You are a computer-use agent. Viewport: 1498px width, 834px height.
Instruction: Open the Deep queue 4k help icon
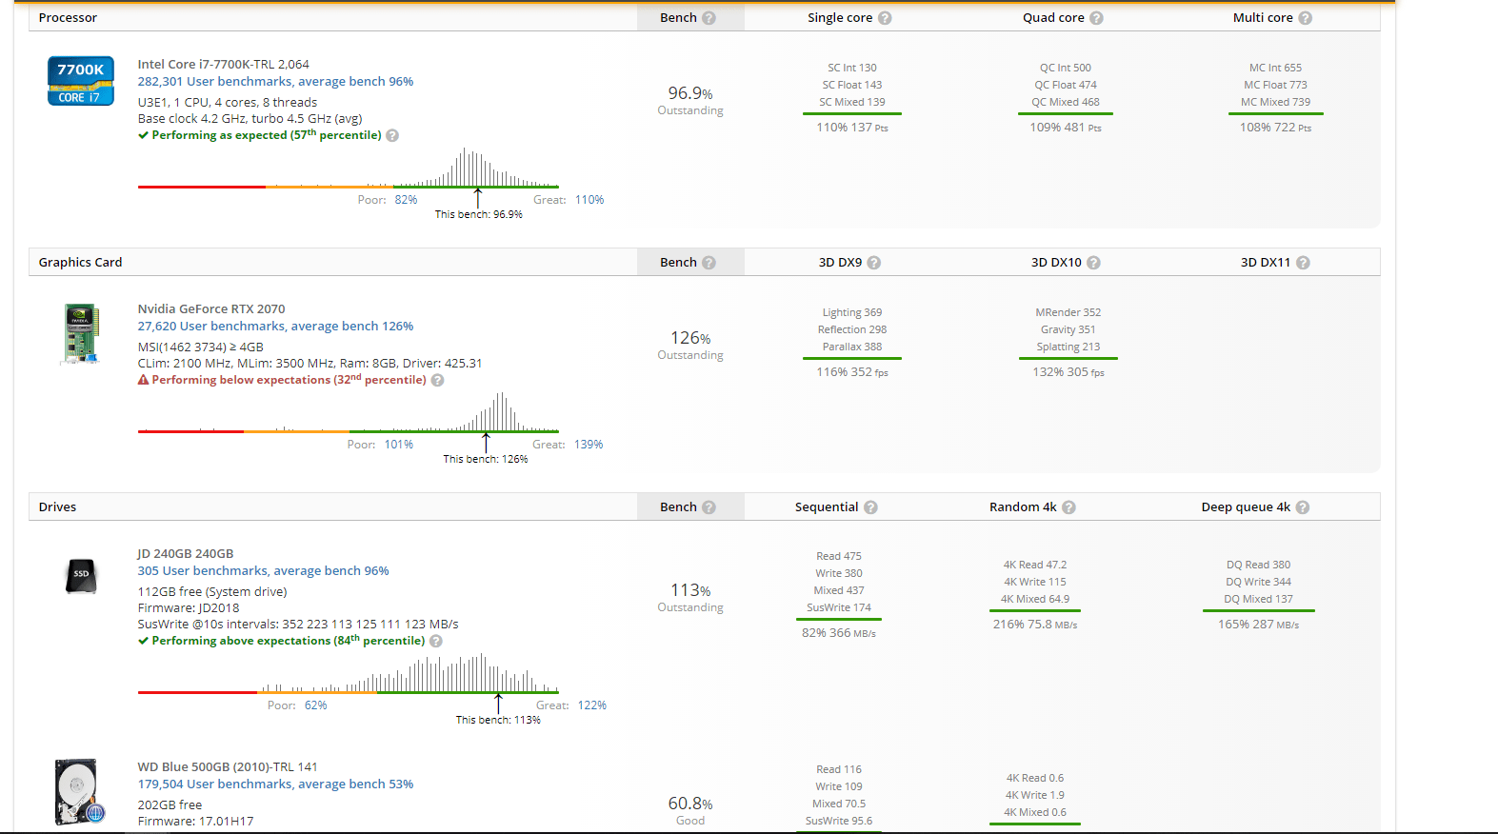[x=1303, y=507]
